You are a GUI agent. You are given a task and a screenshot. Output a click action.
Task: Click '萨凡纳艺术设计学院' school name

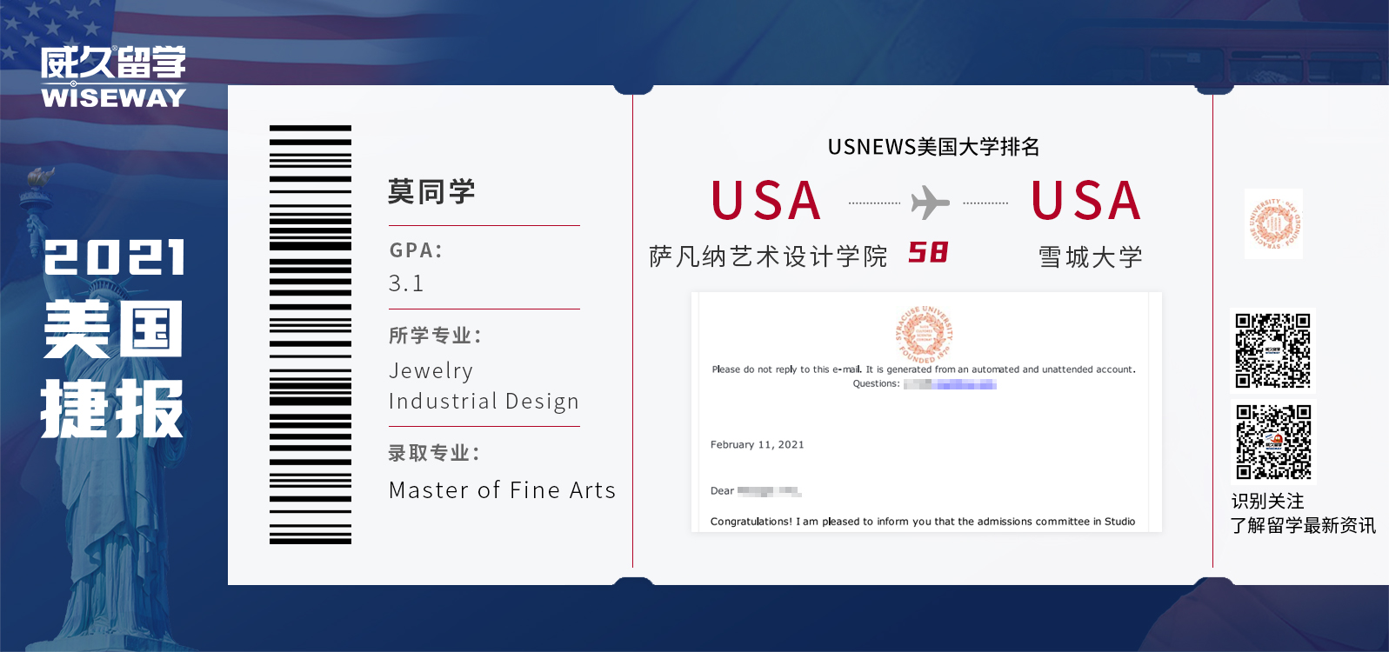[768, 256]
